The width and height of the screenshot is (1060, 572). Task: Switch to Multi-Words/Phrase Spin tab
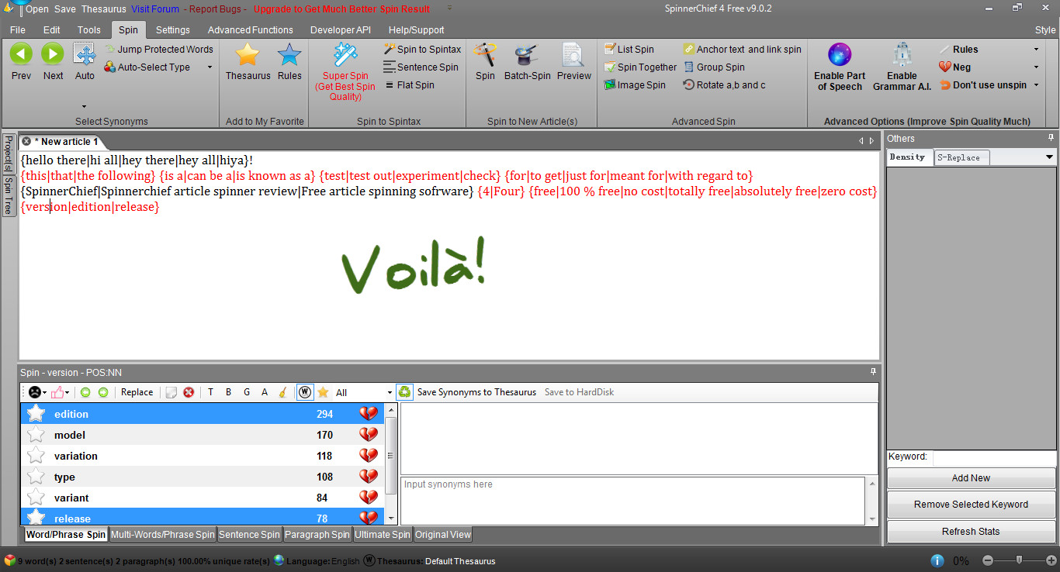(x=162, y=535)
